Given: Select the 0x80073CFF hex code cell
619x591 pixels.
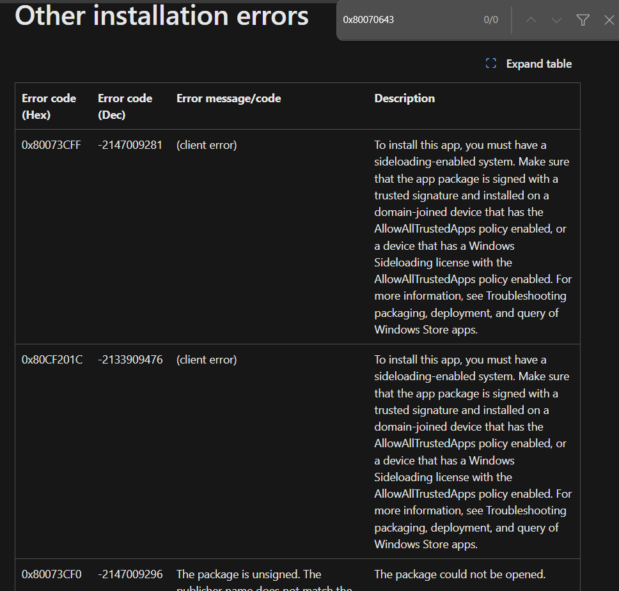Looking at the screenshot, I should click(51, 145).
